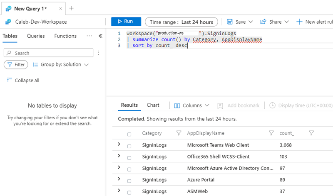
Task: Expand the Save dropdown arrow
Action: pos(251,22)
